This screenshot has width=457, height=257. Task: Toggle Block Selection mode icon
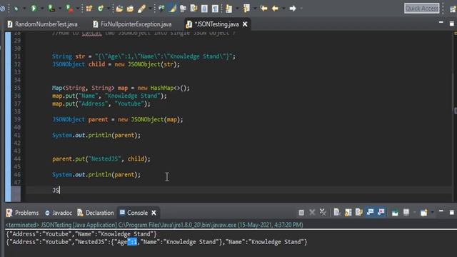pyautogui.click(x=204, y=9)
